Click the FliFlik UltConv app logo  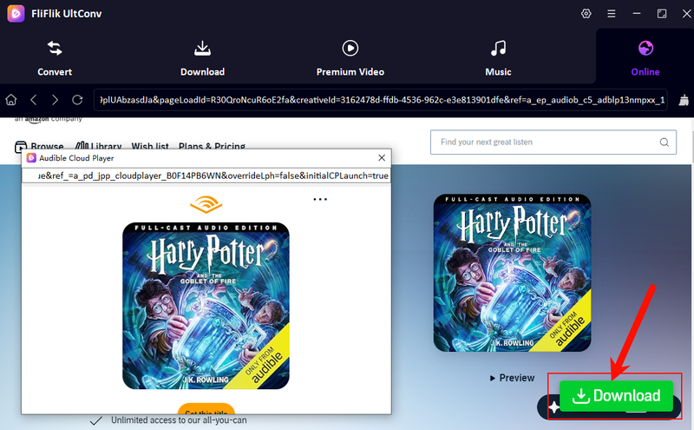point(16,13)
